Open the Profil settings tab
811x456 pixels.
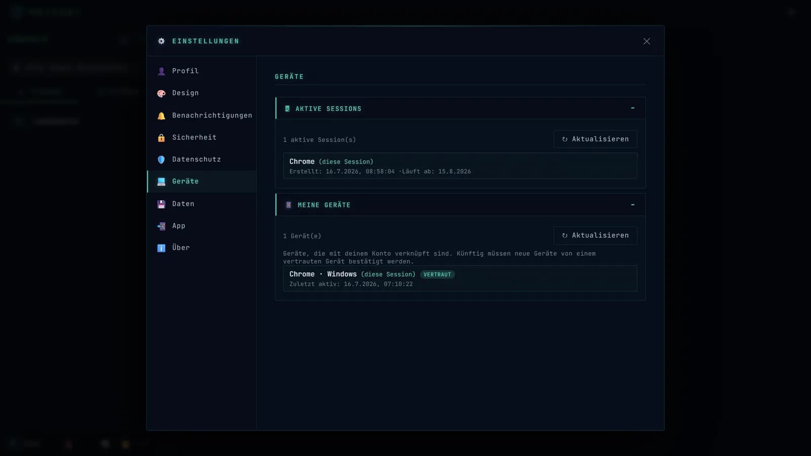coord(202,71)
